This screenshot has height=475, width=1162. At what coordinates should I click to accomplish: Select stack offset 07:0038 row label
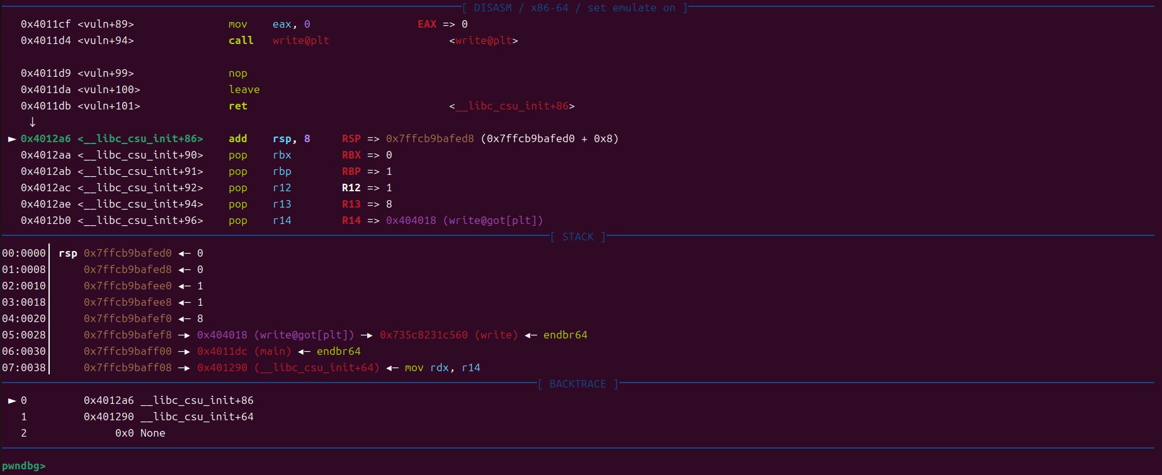coord(24,368)
